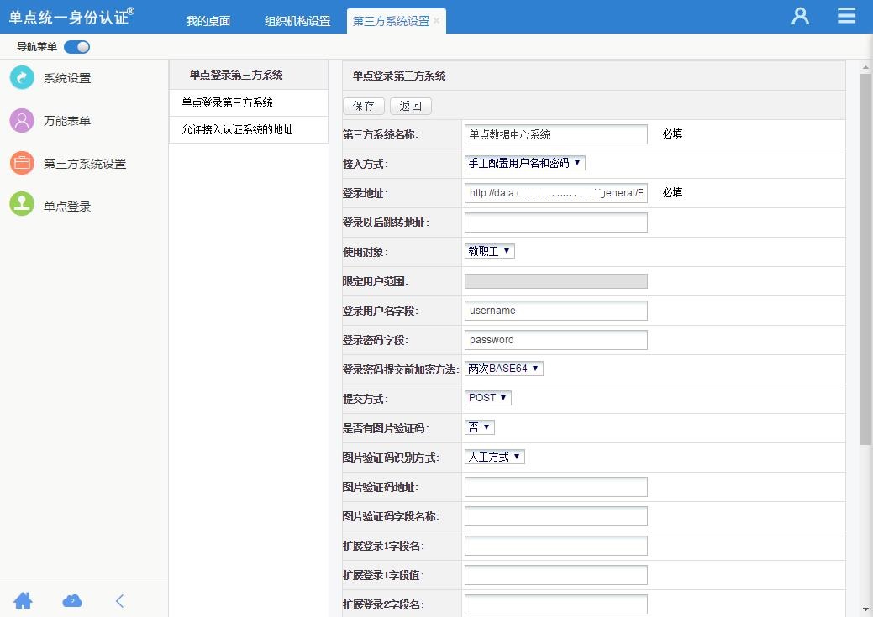Click the 第三方系统名称 input field
The width and height of the screenshot is (873, 617).
pyautogui.click(x=555, y=134)
